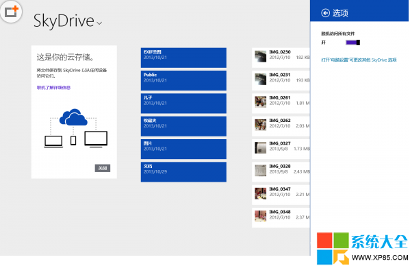Screen dimensions: 410x266
Task: Open the IMG_0327 thumbnail
Action: [260, 147]
